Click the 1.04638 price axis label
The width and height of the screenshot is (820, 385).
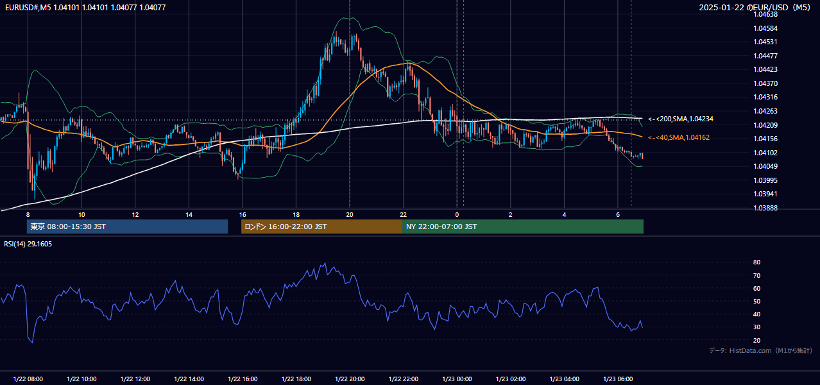(765, 14)
